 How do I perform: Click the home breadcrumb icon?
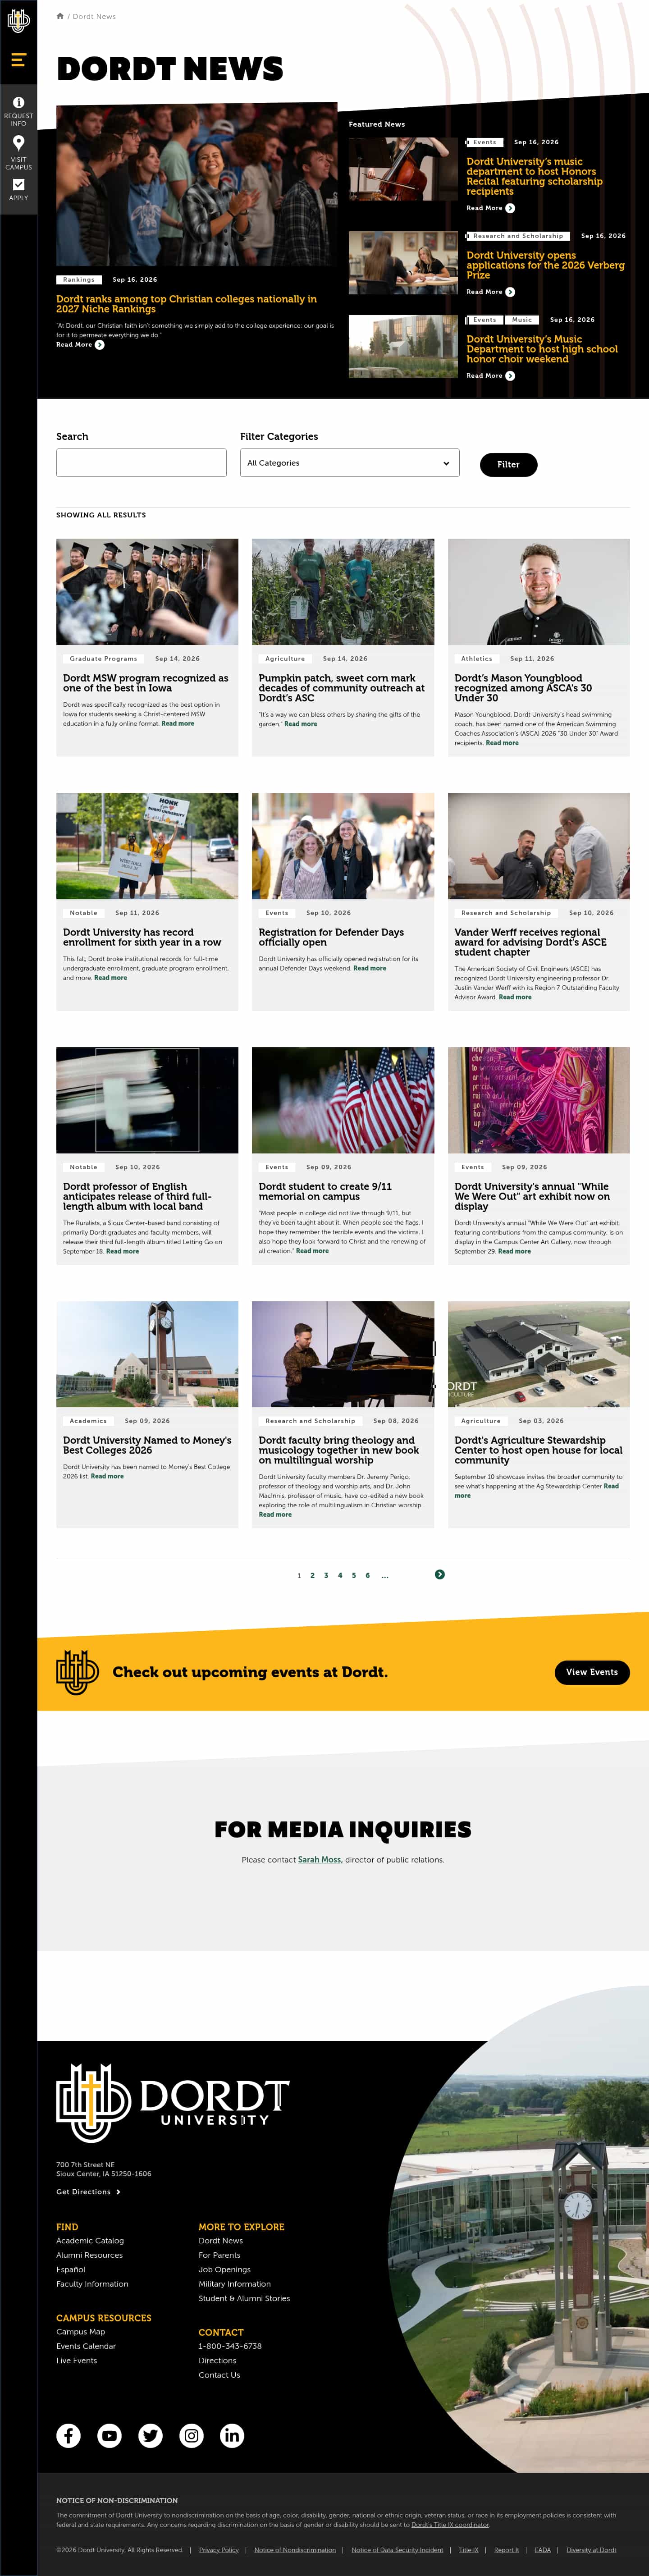pos(60,16)
